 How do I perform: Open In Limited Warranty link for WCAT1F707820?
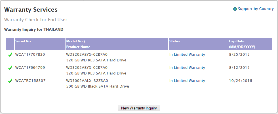(x=187, y=55)
